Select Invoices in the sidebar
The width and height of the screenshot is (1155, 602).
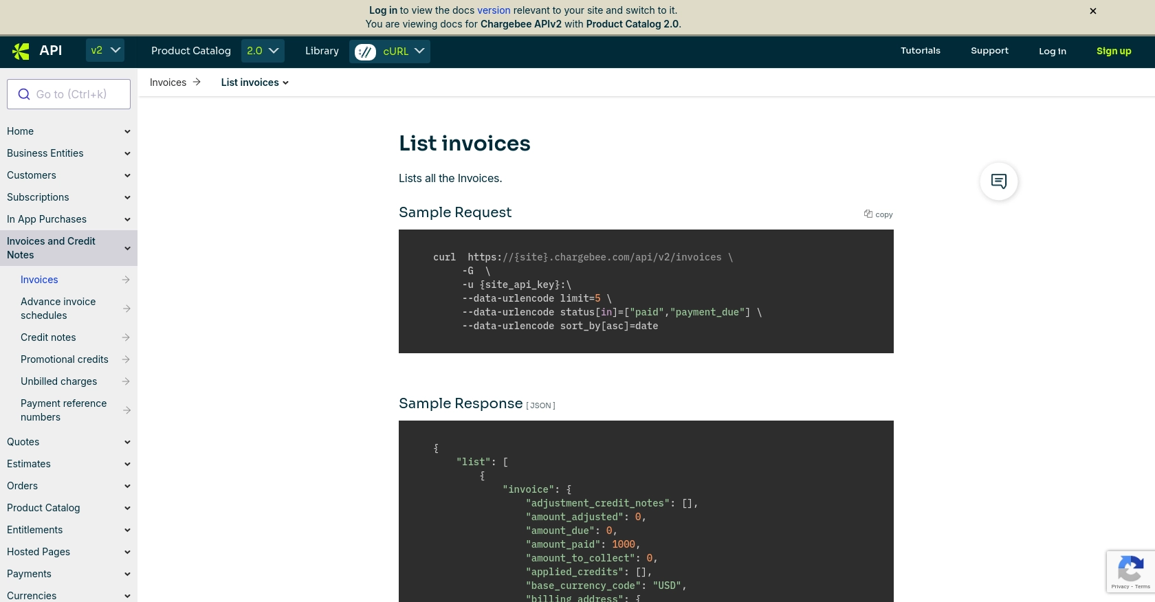(39, 280)
